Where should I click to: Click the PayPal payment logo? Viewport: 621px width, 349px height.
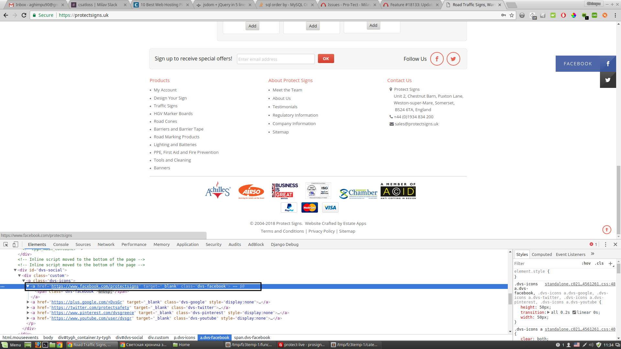289,207
